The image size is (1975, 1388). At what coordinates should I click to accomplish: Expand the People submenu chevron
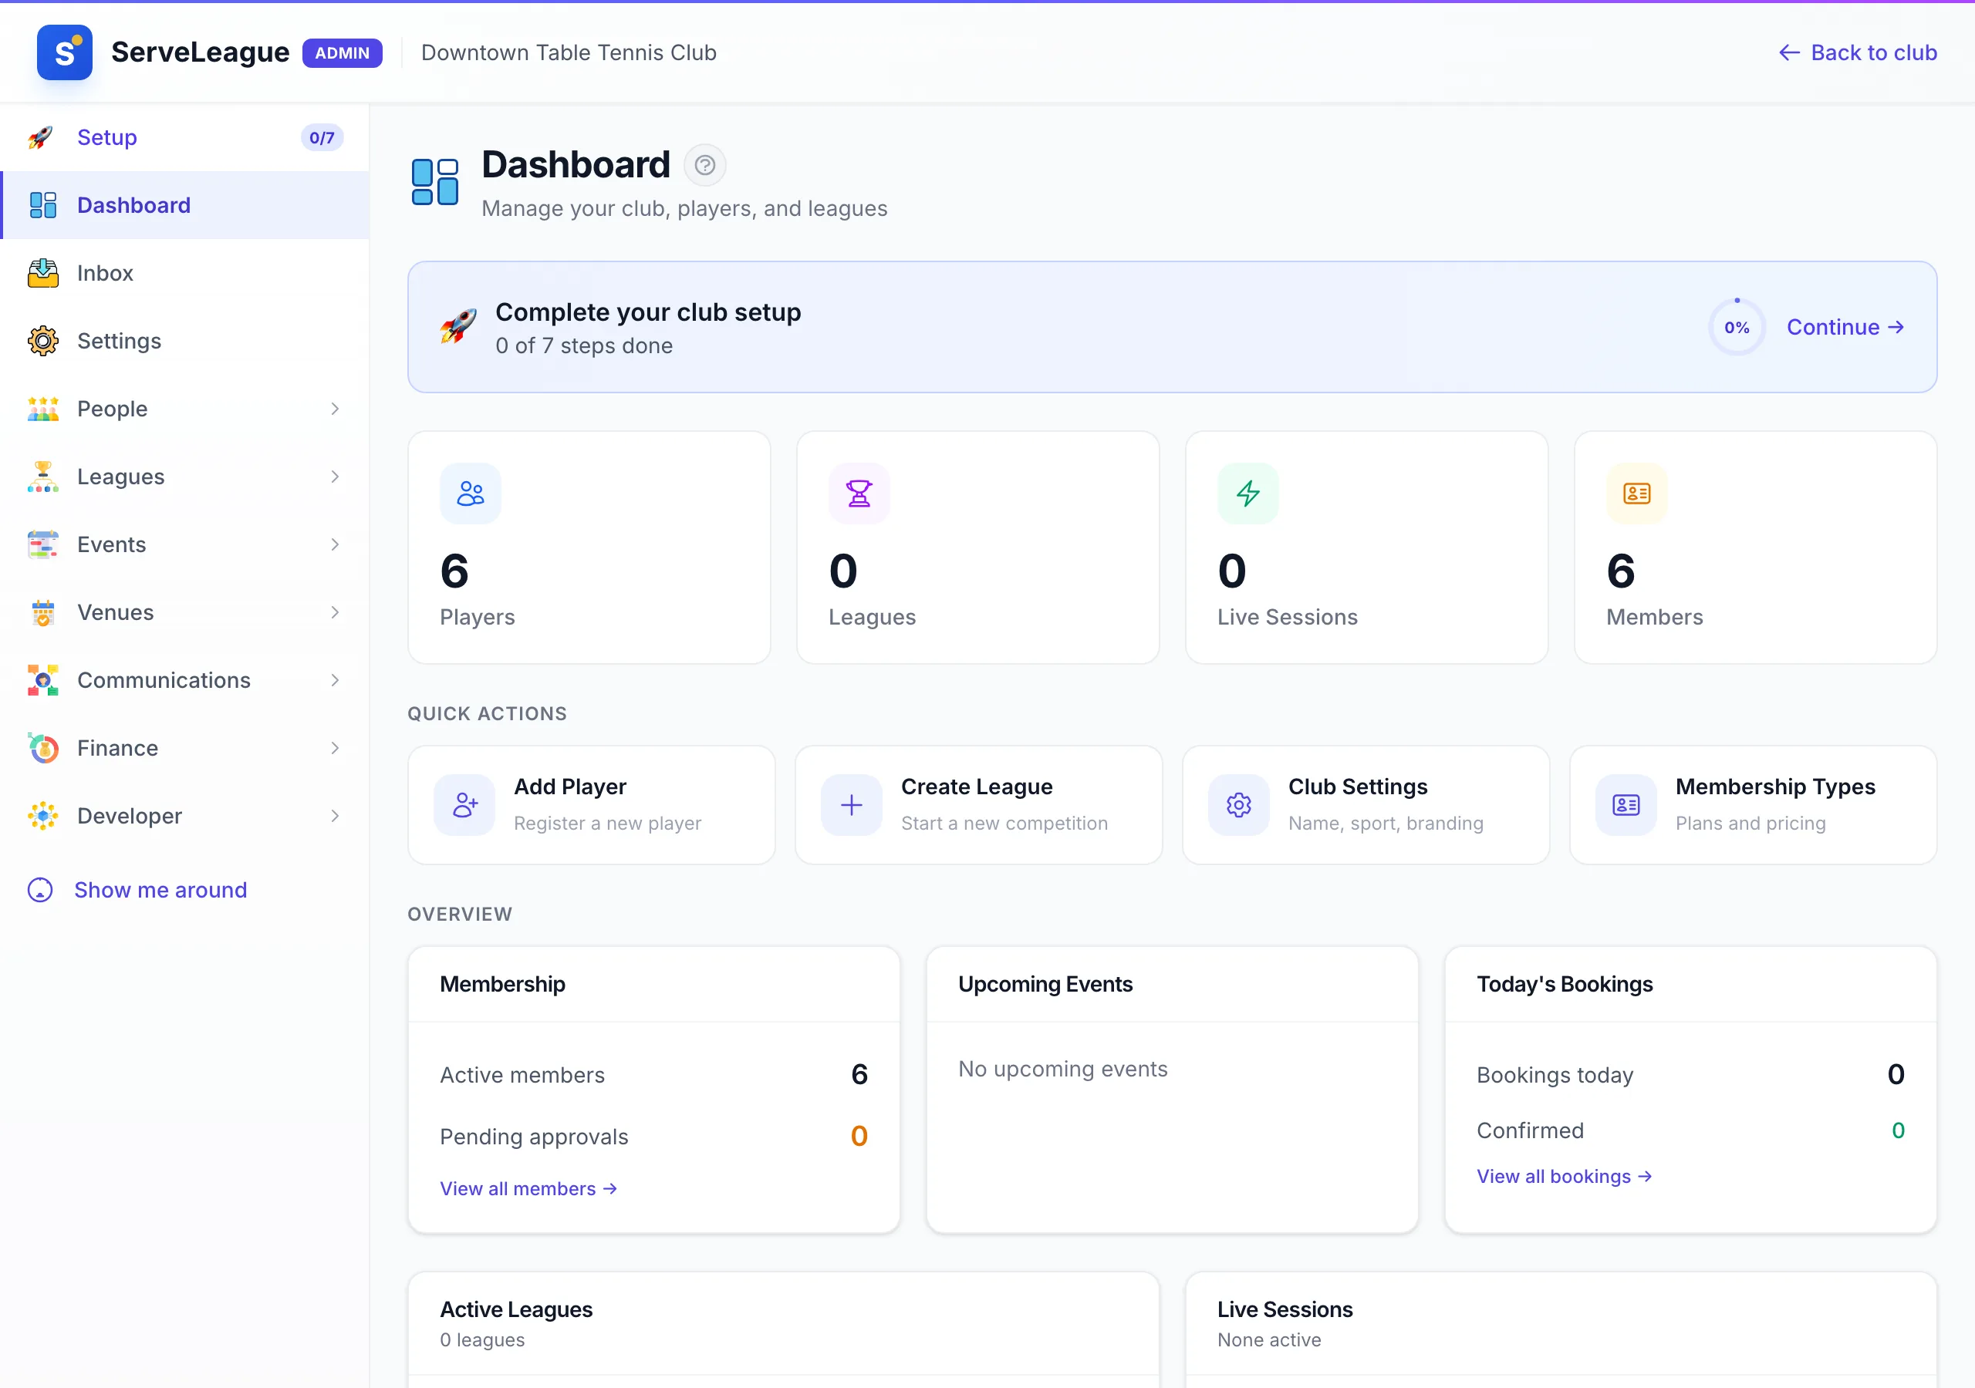click(335, 409)
